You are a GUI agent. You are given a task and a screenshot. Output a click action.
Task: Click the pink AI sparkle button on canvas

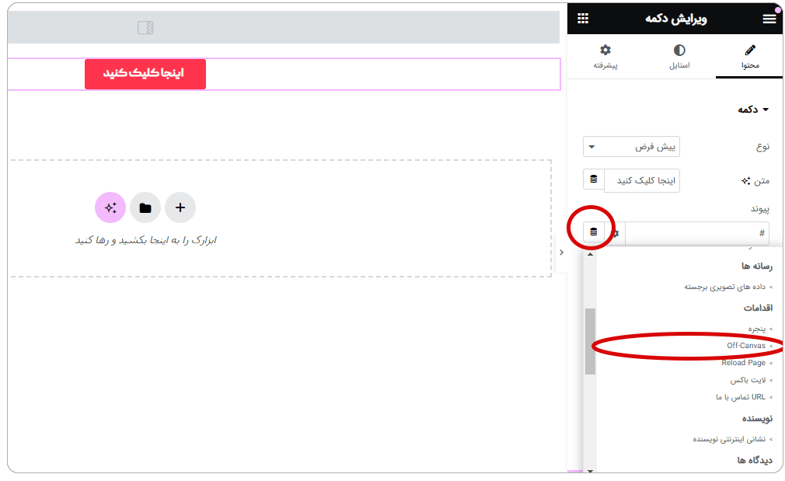tap(110, 207)
